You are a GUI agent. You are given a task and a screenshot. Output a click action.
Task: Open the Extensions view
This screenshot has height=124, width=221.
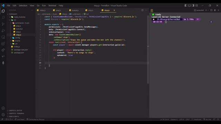pyautogui.click(x=3, y=44)
